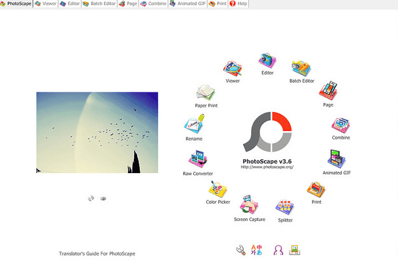Launch the Combine icon
The height and width of the screenshot is (275, 398).
click(341, 125)
